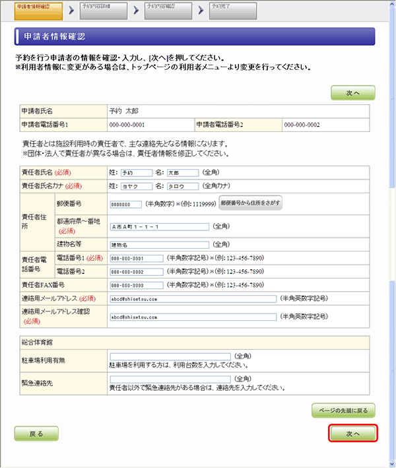Click the 駐車場利用有無 input field
This screenshot has height=468, width=396.
[x=170, y=356]
